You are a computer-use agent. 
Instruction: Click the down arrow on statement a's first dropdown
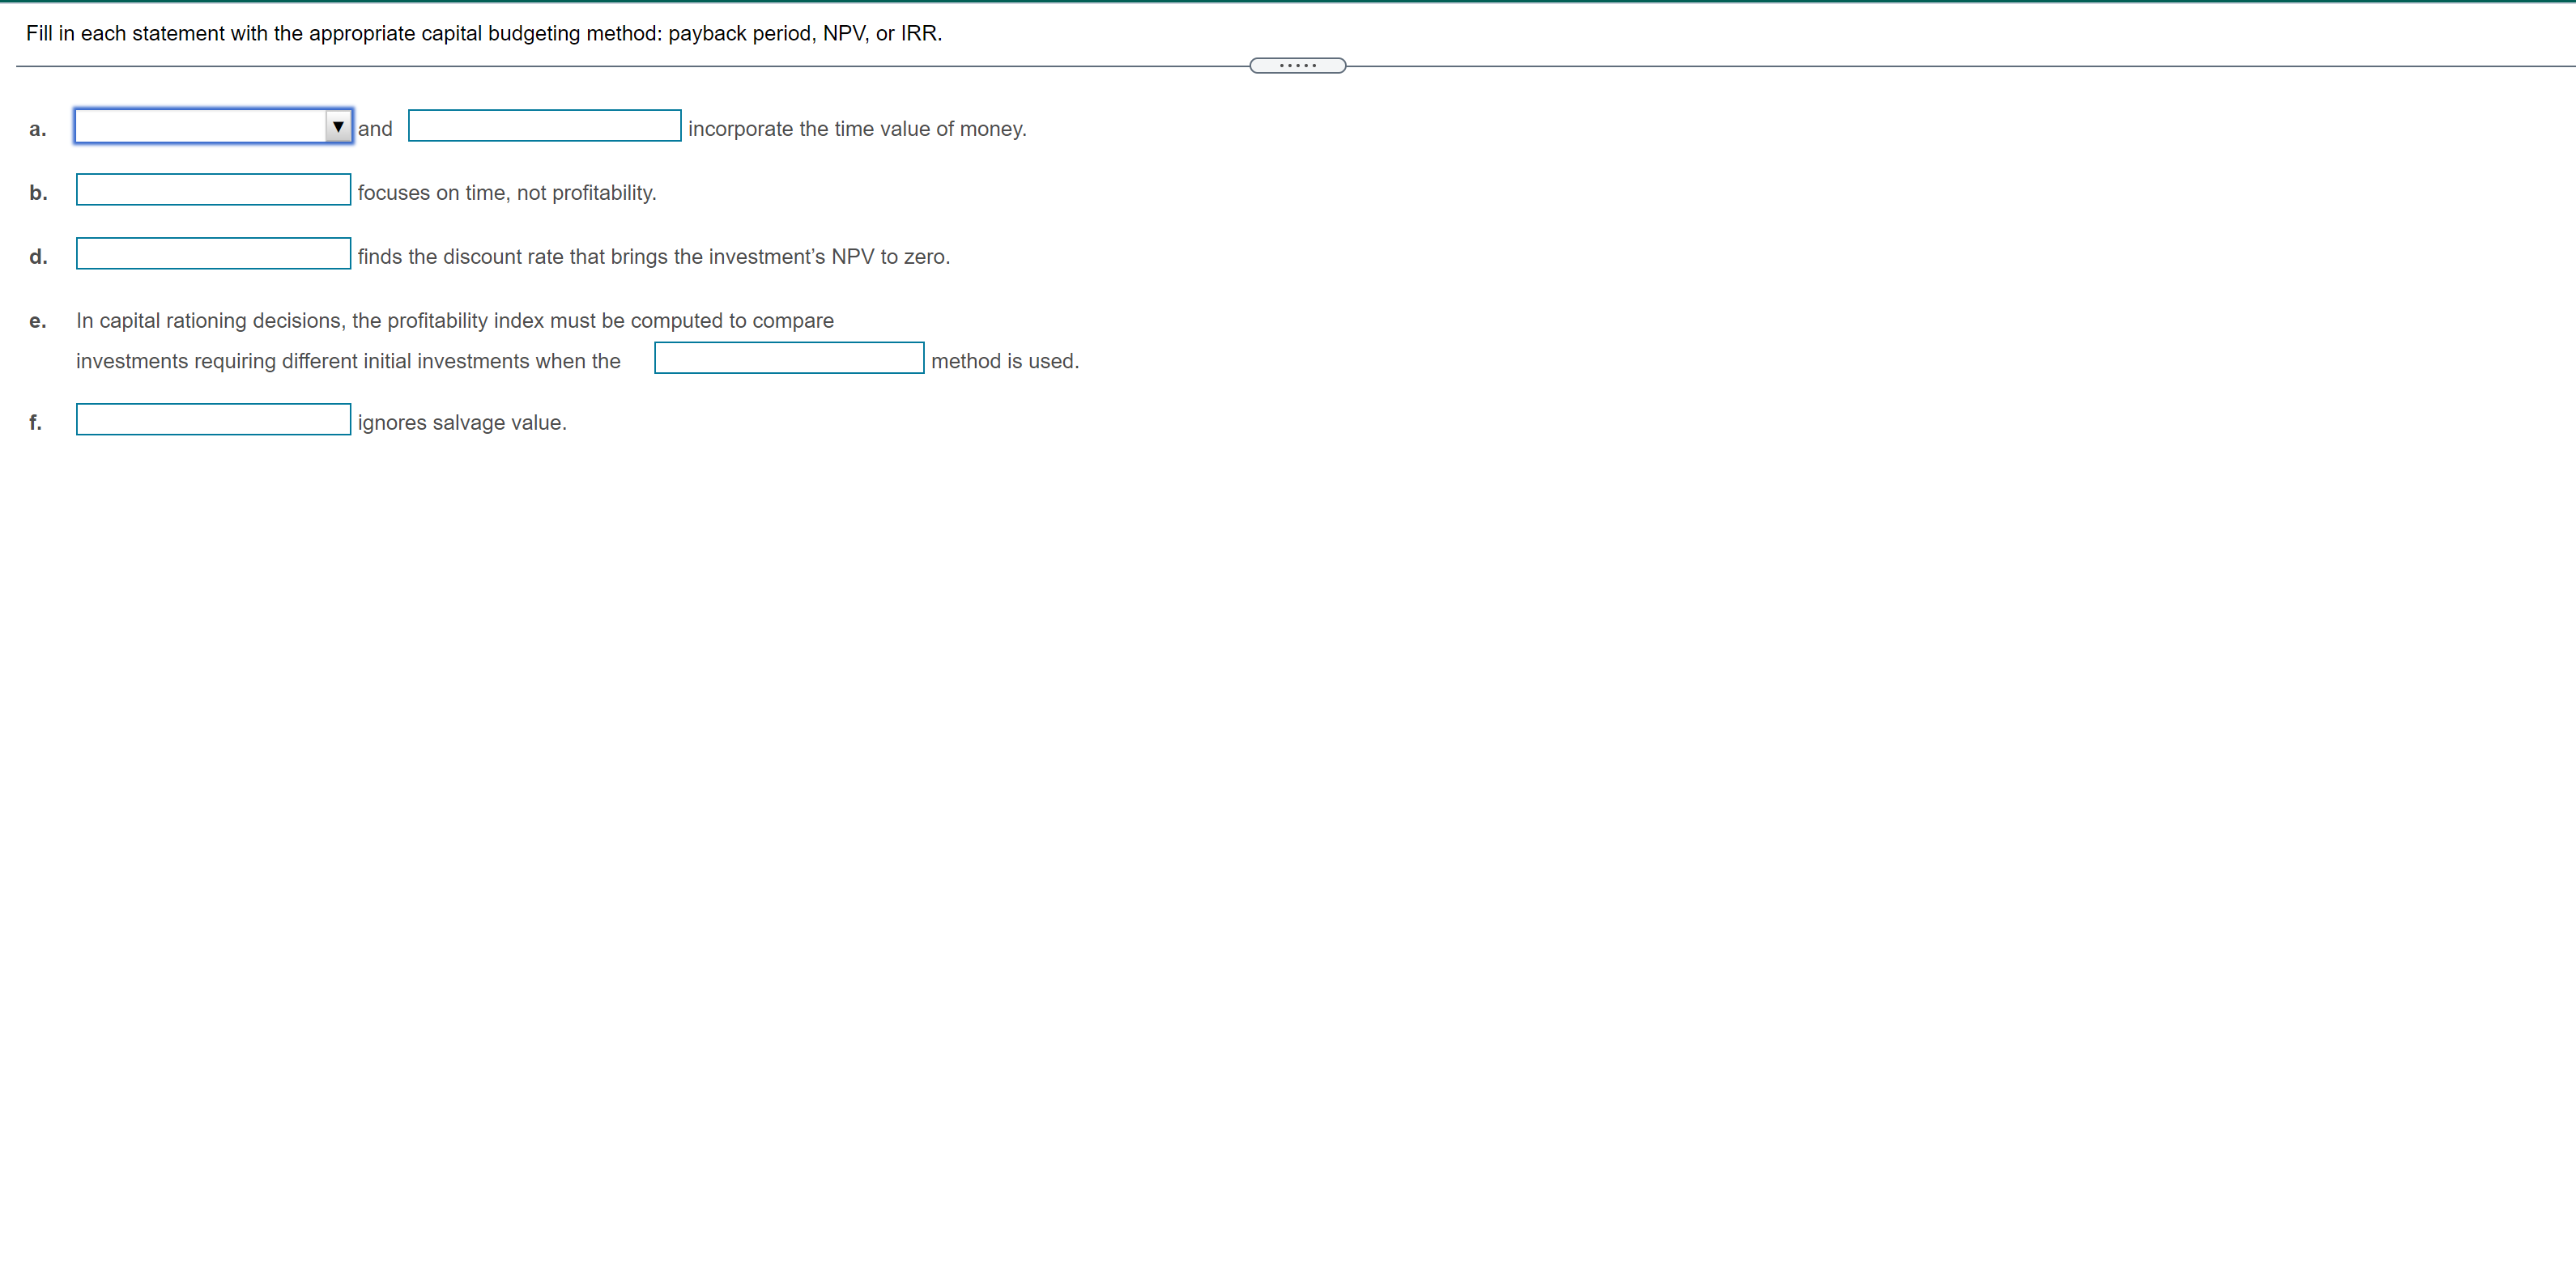(x=338, y=127)
